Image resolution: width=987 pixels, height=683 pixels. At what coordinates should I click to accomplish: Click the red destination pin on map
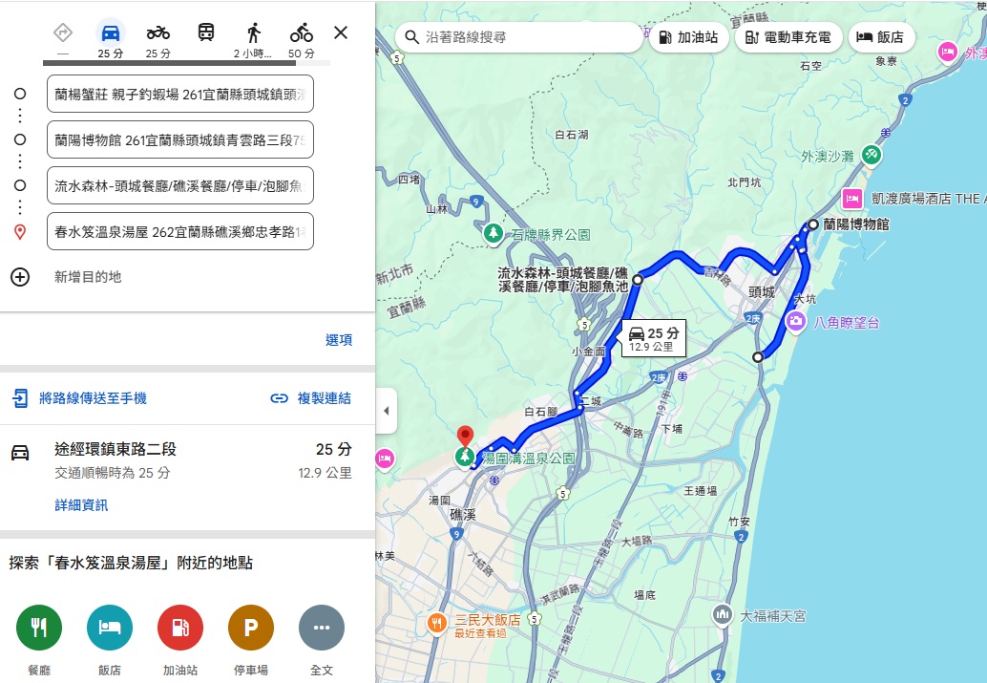coord(465,437)
